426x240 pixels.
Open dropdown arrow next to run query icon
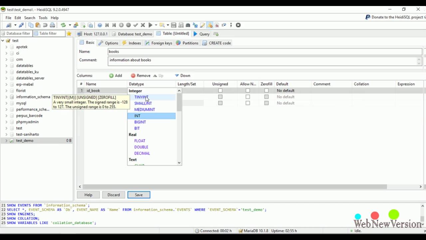point(156,25)
